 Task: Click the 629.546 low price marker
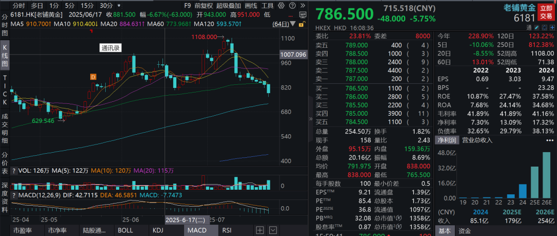44,120
